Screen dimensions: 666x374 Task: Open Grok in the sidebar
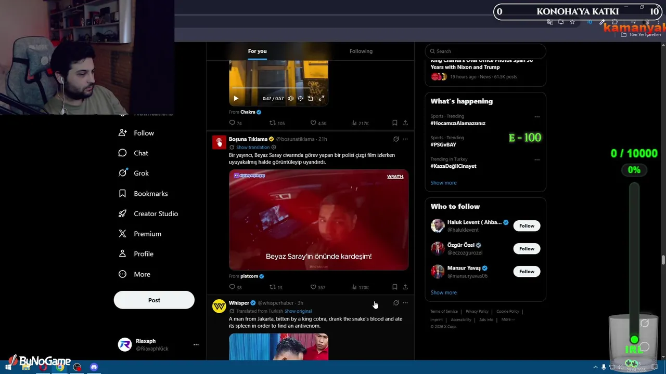point(134,173)
